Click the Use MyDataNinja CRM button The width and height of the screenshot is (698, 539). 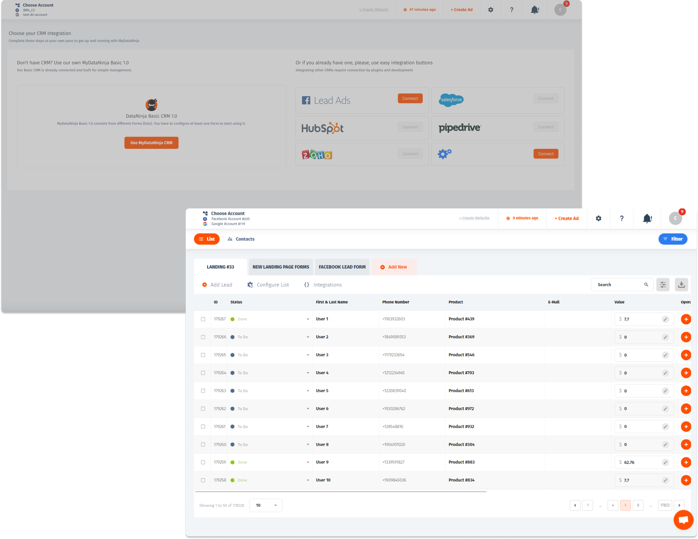(151, 143)
